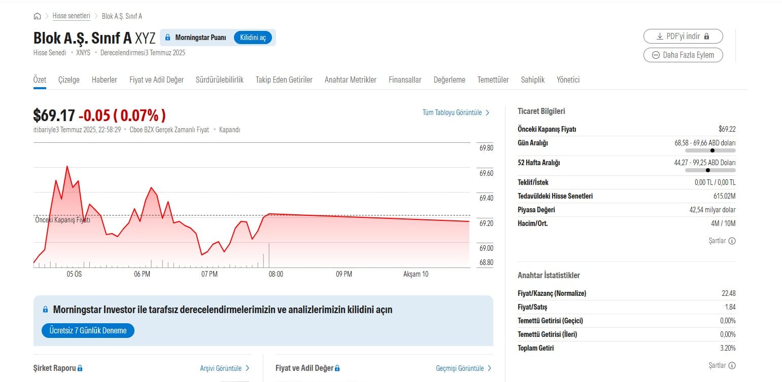Screen dimensions: 782x382
Task: Click the Toplam Getiri value 3.20%
Action: pos(728,348)
